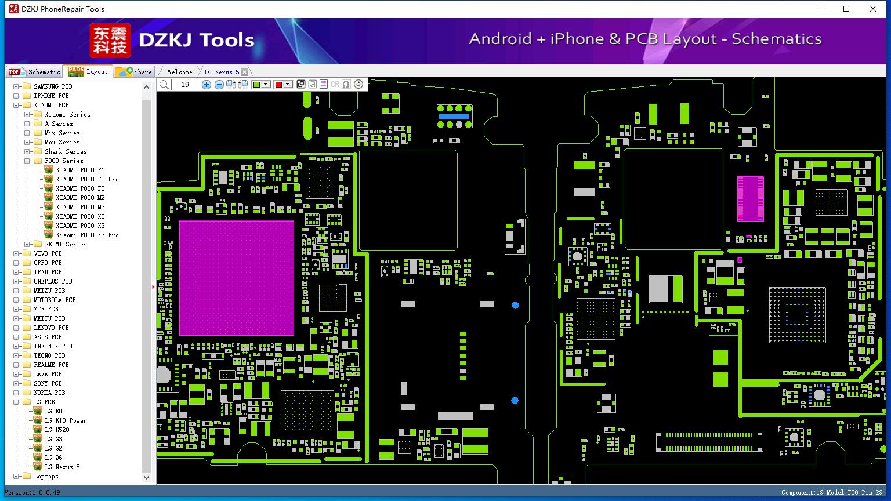Toggle the letter 'a' text label icon
Screen dimensions: 891x501
coord(313,85)
